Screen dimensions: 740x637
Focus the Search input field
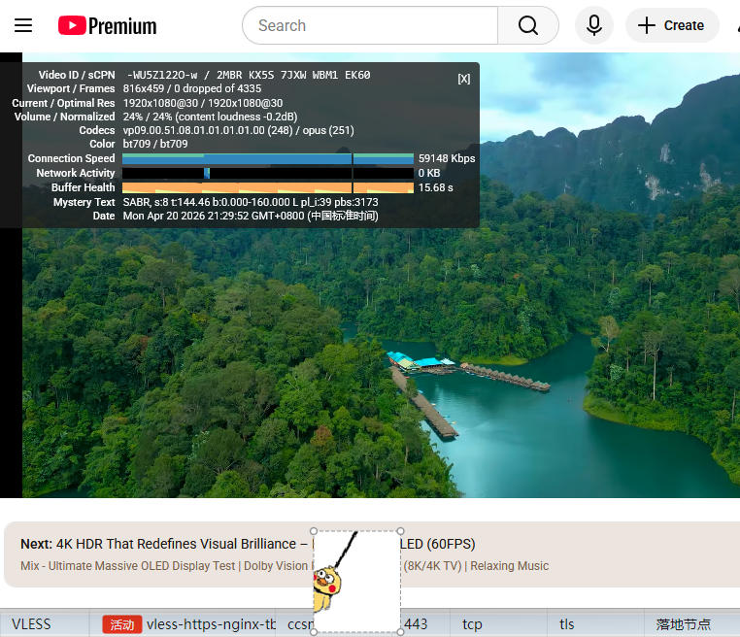coord(369,26)
